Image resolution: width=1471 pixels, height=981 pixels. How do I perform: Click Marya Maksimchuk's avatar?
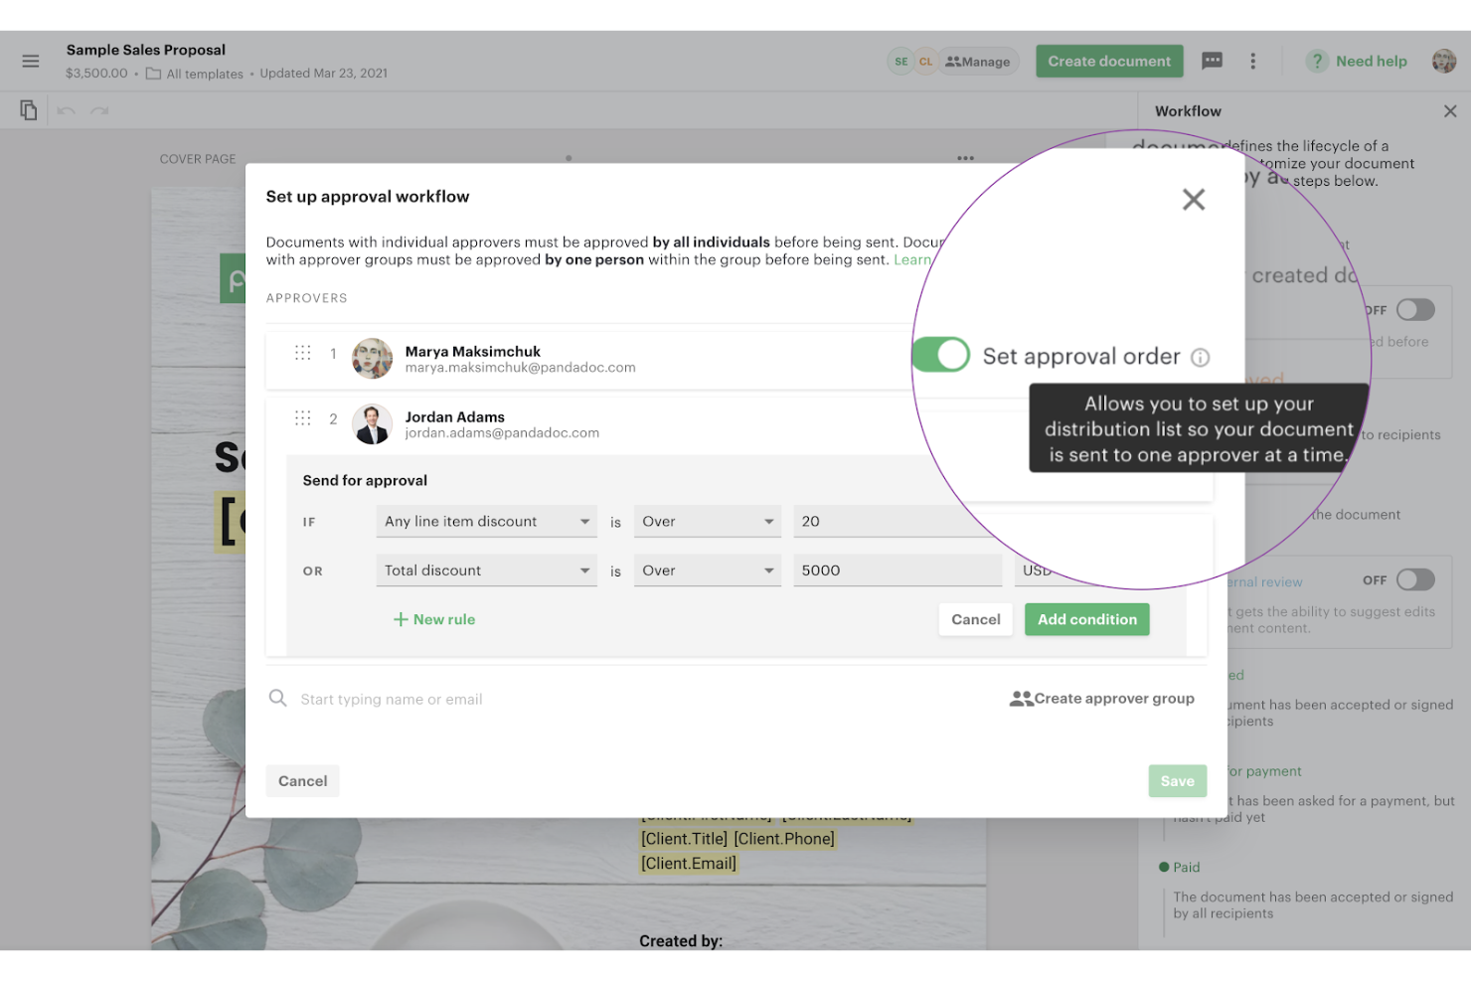[373, 359]
